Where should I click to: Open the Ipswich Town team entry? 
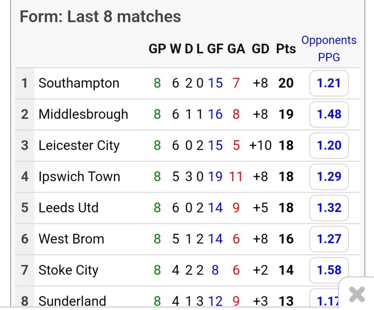click(x=79, y=176)
